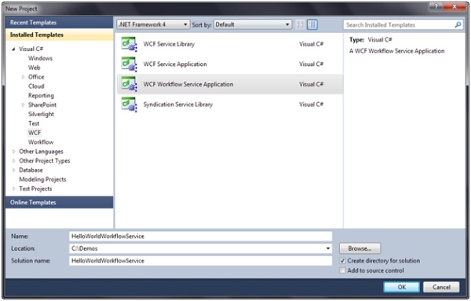Expand the SharePoint tree node

[x=23, y=105]
